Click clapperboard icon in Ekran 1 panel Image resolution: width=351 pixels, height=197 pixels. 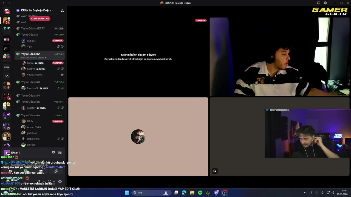point(60,153)
